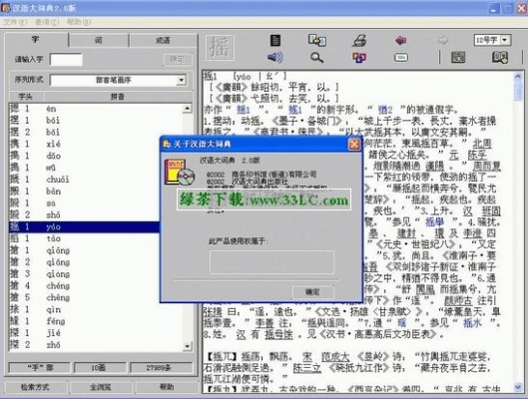Screen dimensions: 528x399
Task: Click the small rounded rectangle icon
Action: pos(400,58)
